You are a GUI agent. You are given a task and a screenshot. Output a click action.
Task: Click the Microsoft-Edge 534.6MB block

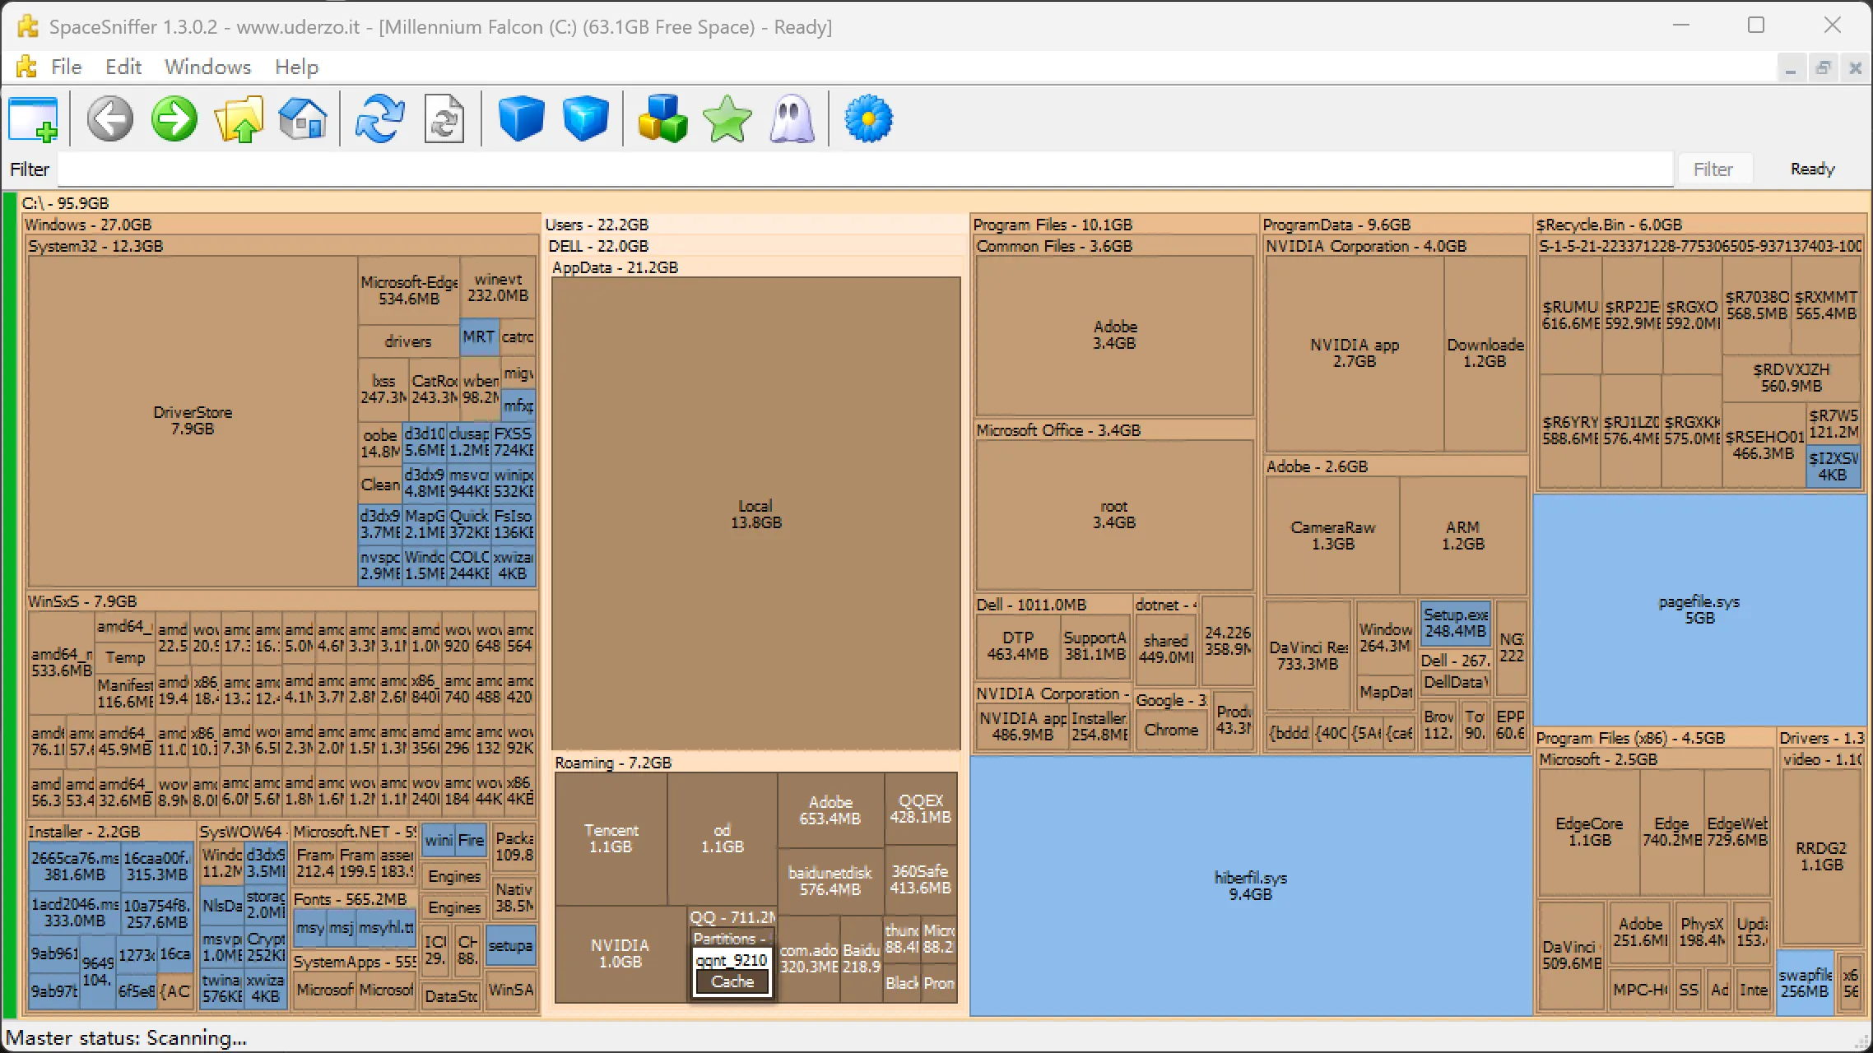coord(409,290)
